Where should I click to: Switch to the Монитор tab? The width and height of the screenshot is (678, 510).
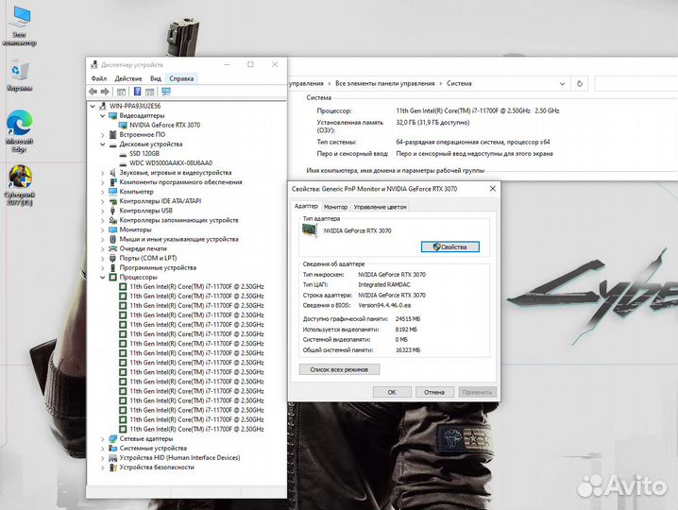coord(335,207)
